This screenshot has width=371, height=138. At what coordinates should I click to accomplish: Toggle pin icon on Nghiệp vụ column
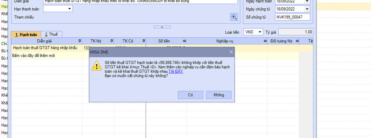pyautogui.click(x=265, y=41)
